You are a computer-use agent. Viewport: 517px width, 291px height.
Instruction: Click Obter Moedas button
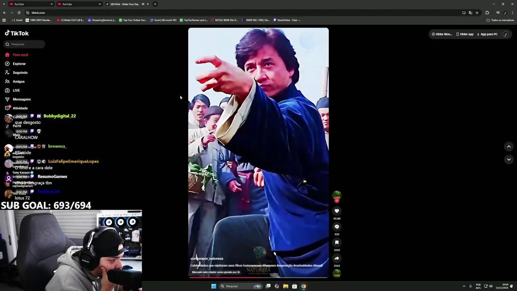(441, 34)
